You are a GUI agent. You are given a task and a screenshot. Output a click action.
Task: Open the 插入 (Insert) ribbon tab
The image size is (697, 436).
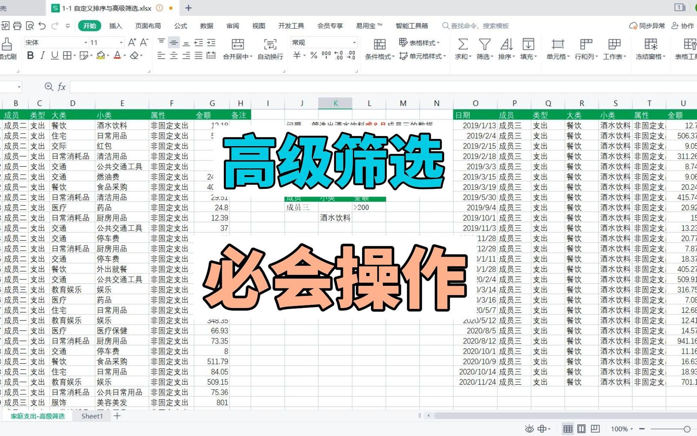pyautogui.click(x=115, y=26)
